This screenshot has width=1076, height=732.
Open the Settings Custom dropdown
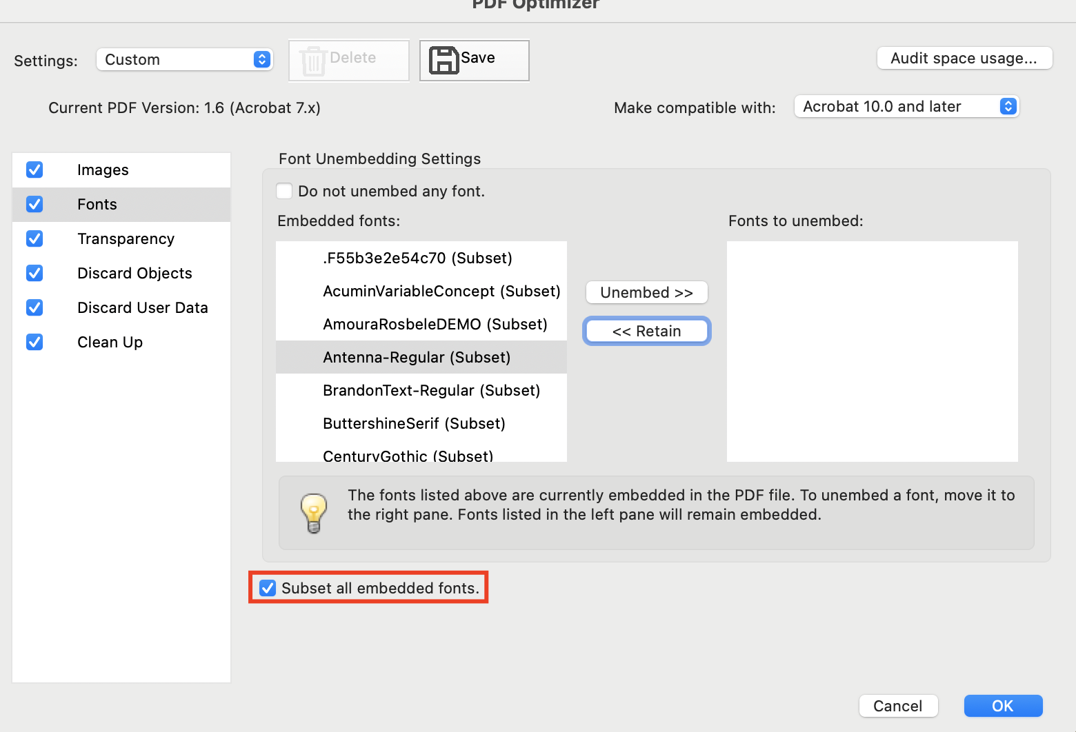[x=184, y=60]
